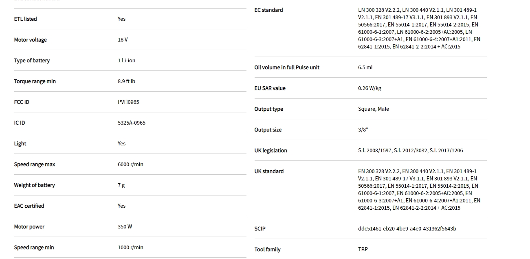Viewport: 530px width, 259px height.
Task: Click the UK legislation S.I. numbers text
Action: [x=410, y=151]
